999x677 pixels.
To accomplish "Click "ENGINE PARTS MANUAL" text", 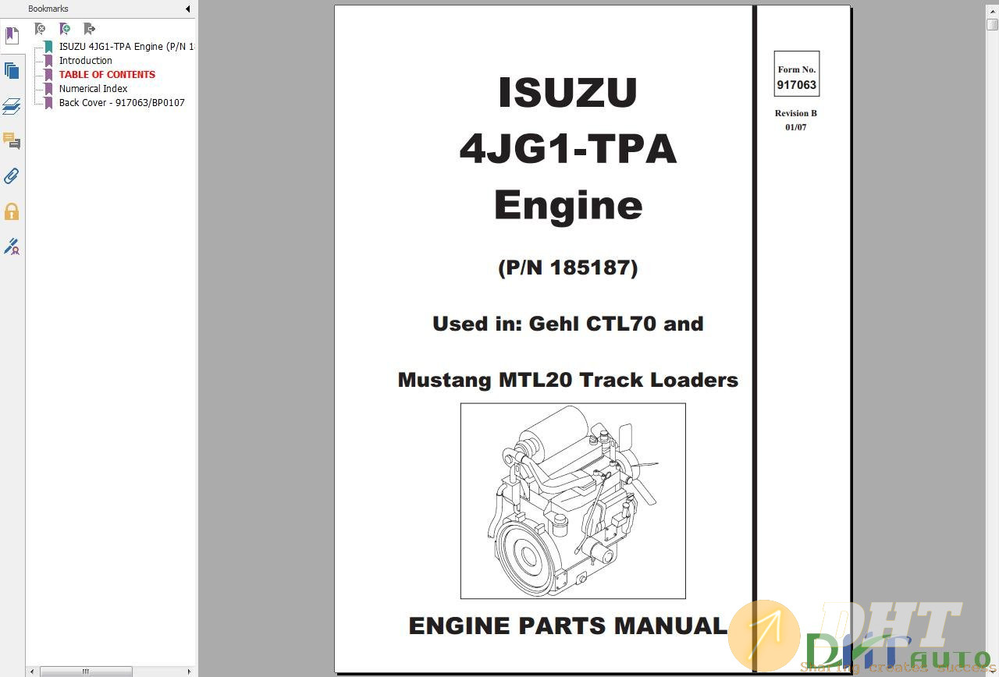I will click(x=568, y=626).
